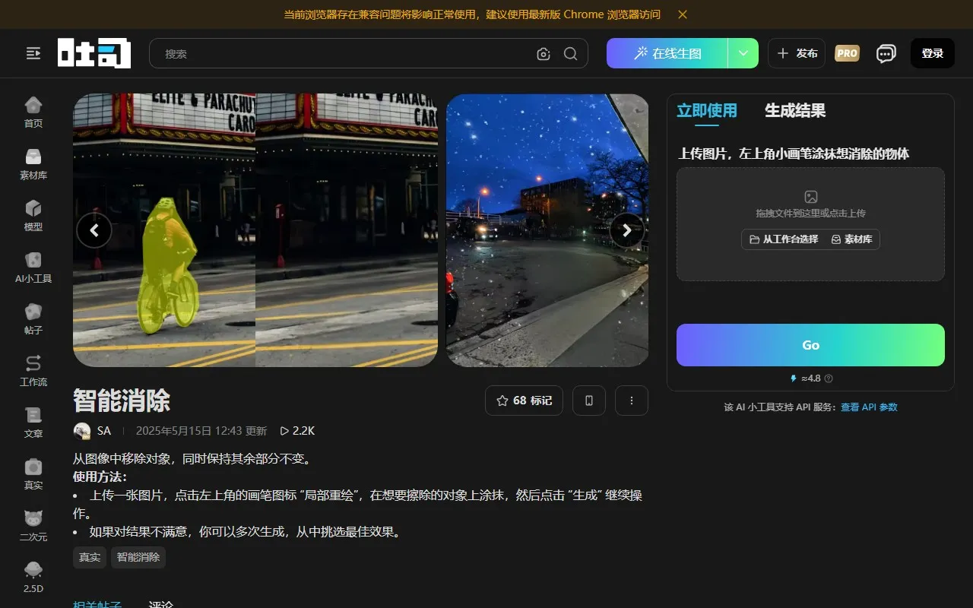Open 首页 from the left sidebar
973x608 pixels.
click(x=33, y=112)
